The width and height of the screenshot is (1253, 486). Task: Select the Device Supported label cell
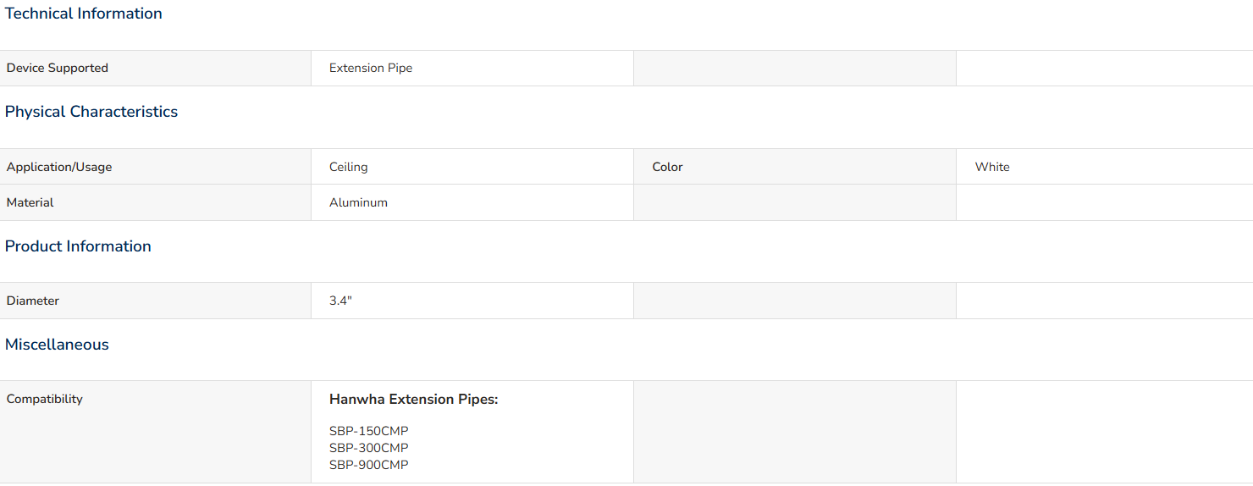coord(156,68)
